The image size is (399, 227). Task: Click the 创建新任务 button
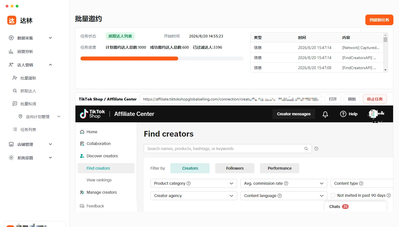(379, 20)
